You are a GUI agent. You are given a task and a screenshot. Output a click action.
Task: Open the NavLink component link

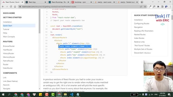point(6,85)
